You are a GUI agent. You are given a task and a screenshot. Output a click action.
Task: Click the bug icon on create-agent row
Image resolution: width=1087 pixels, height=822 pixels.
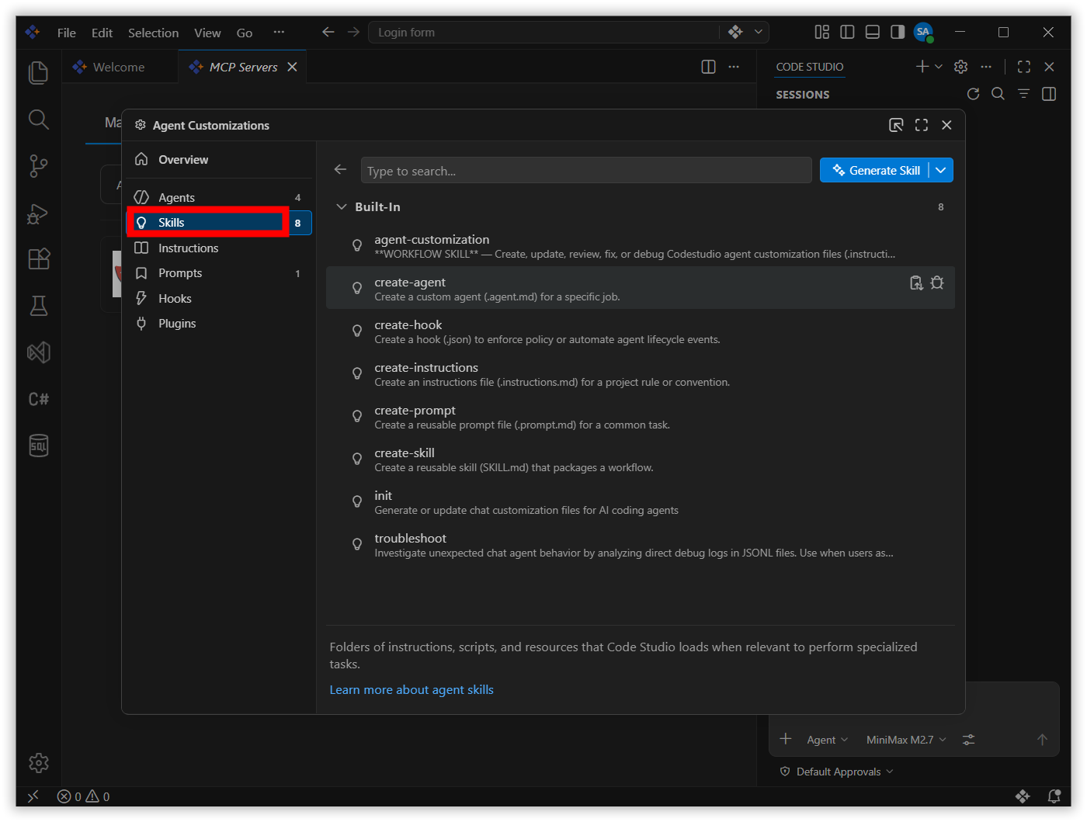[937, 283]
